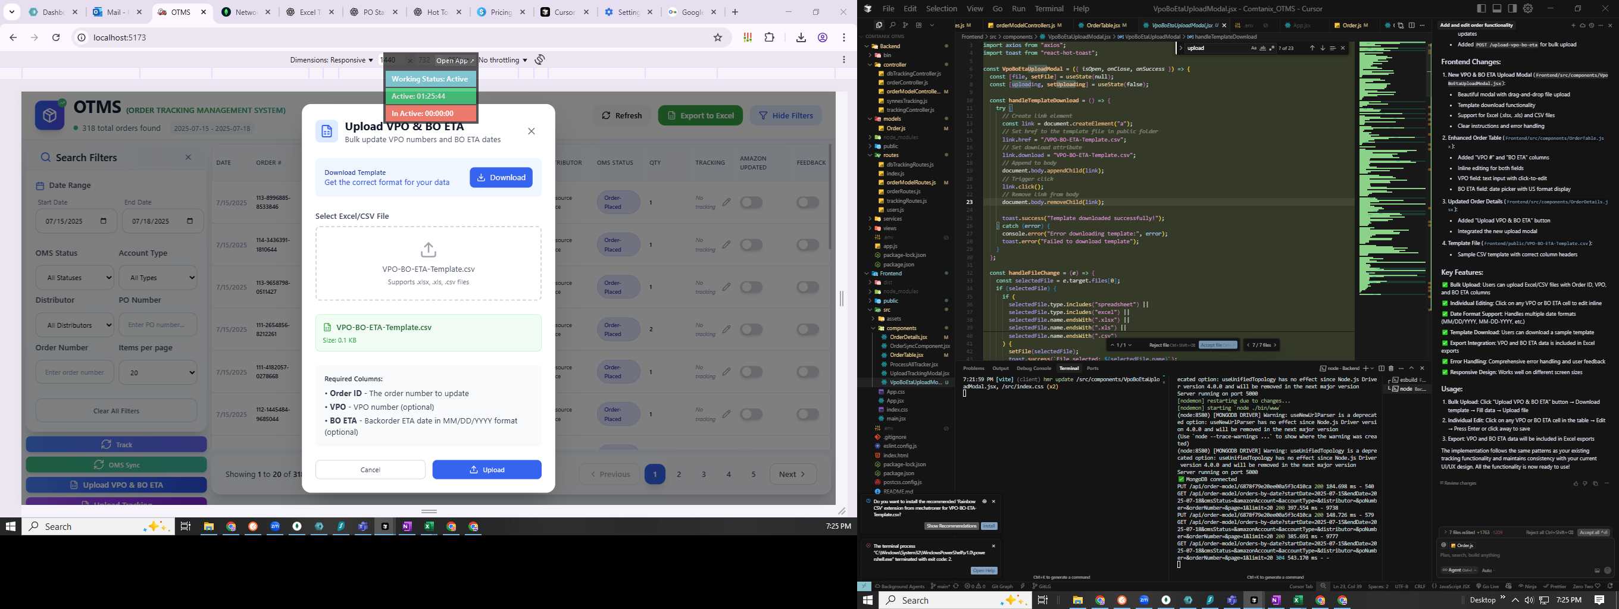
Task: Open Dimensions Responsive dropdown in DevTools bar
Action: [x=331, y=60]
